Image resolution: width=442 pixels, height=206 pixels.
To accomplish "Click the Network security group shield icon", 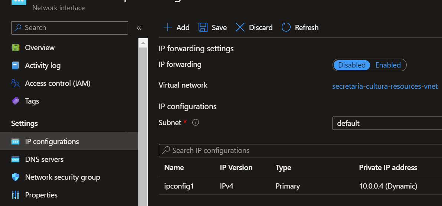I will (x=15, y=177).
